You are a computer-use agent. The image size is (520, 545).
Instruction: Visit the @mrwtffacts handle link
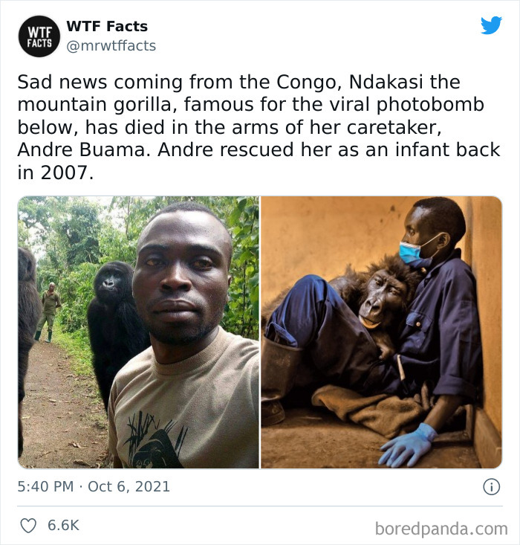click(111, 46)
